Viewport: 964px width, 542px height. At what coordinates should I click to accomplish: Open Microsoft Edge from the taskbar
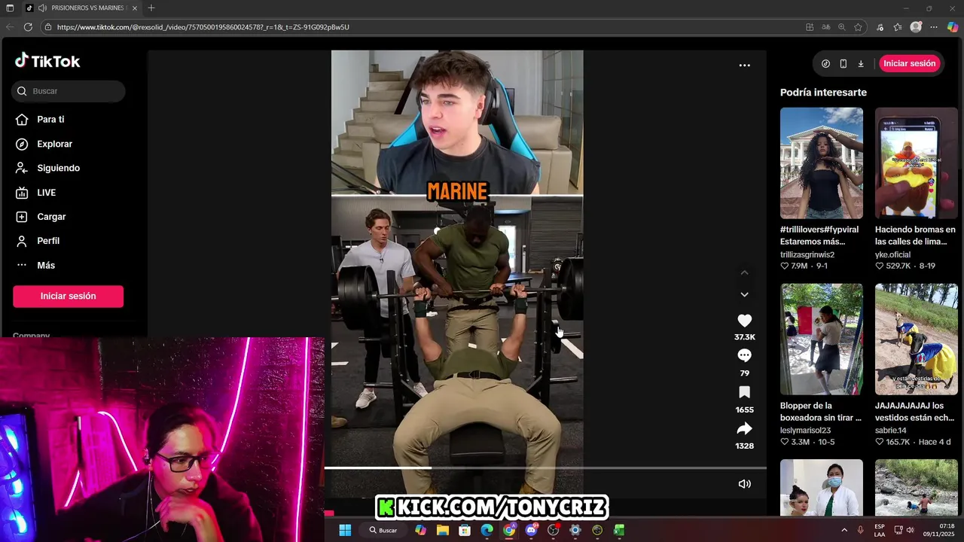coord(487,530)
